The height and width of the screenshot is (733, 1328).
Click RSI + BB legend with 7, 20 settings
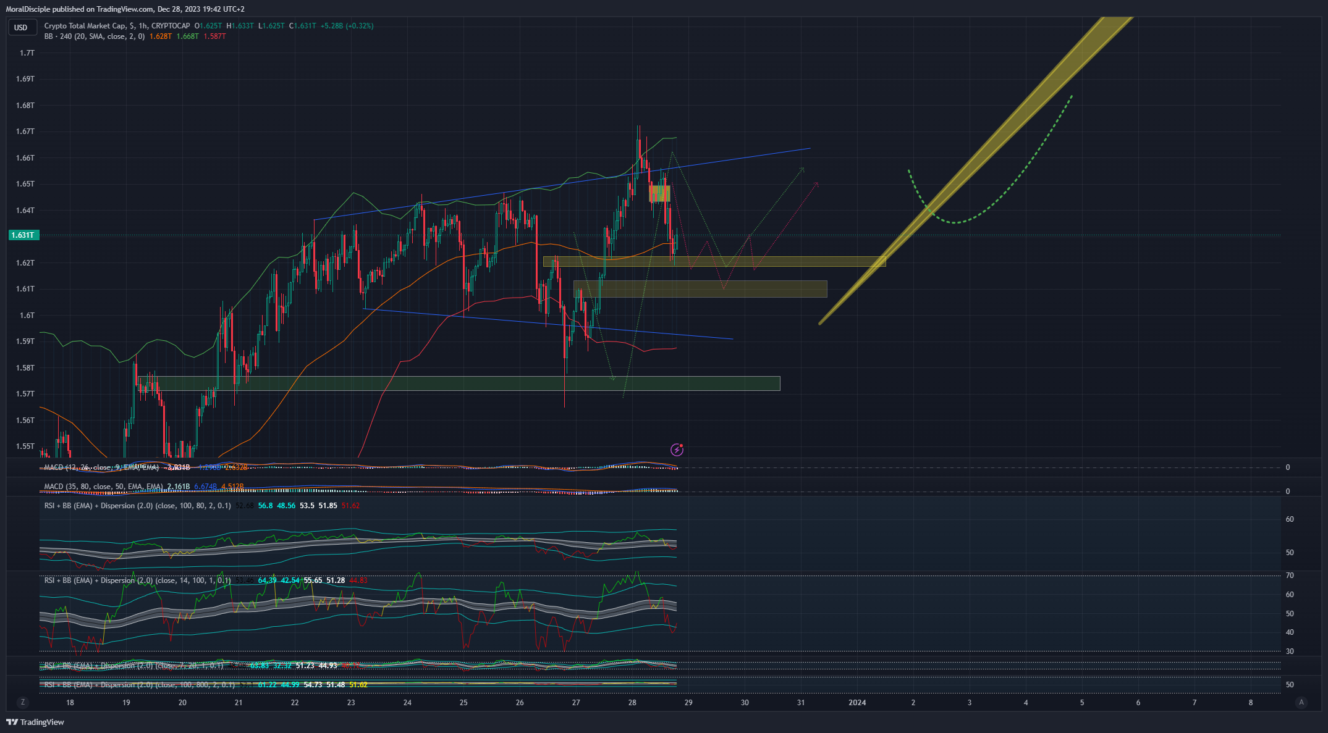(133, 666)
